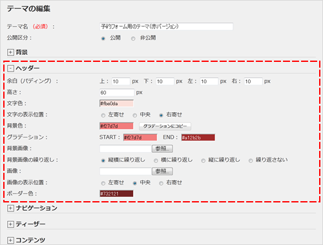Choose 縦に繰り返し for background image

click(x=203, y=161)
